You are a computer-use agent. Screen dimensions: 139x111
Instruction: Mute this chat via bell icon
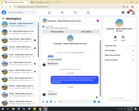pyautogui.click(x=115, y=37)
